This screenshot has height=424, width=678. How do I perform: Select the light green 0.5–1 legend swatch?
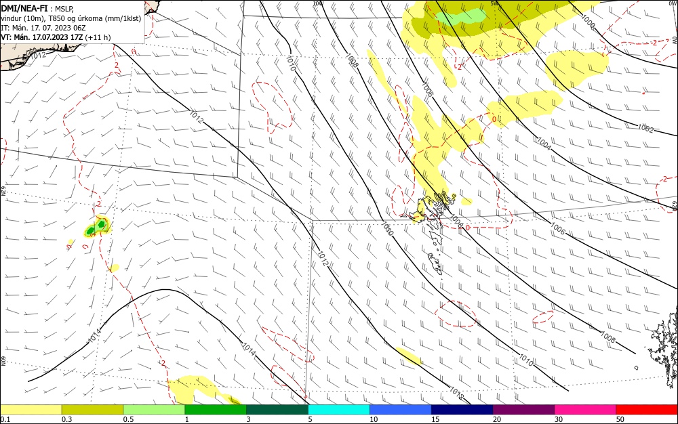(154, 410)
